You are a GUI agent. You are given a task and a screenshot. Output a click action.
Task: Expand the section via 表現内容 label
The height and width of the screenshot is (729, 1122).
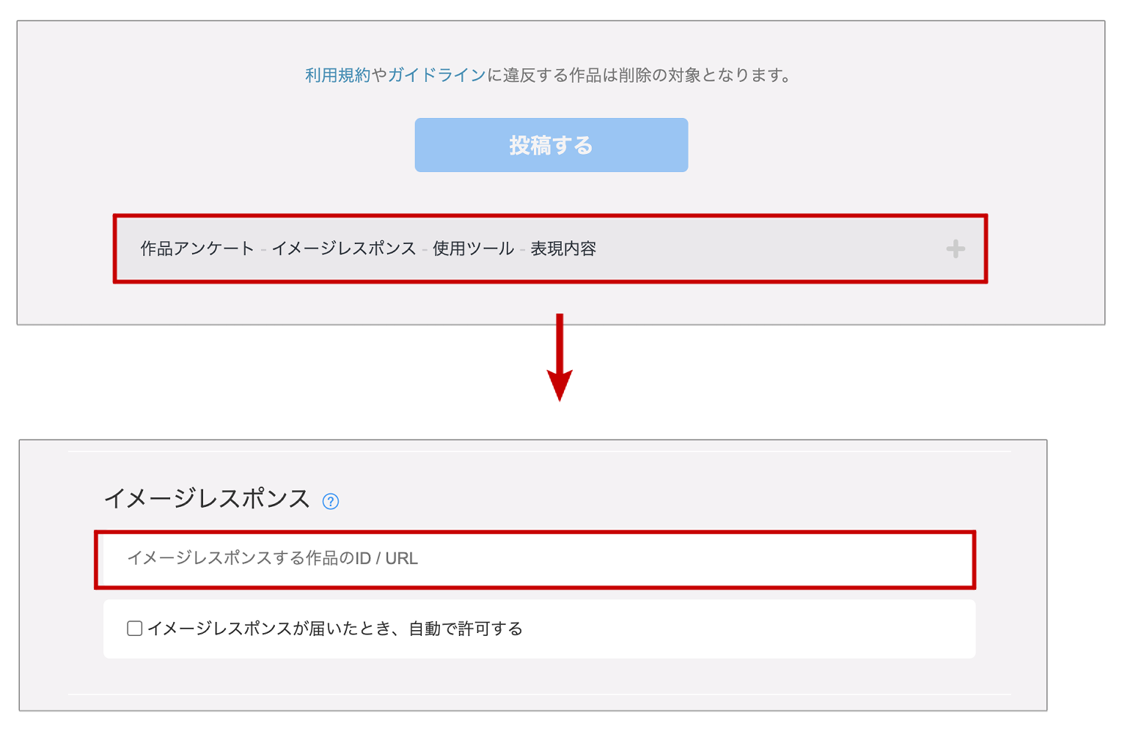click(x=563, y=249)
